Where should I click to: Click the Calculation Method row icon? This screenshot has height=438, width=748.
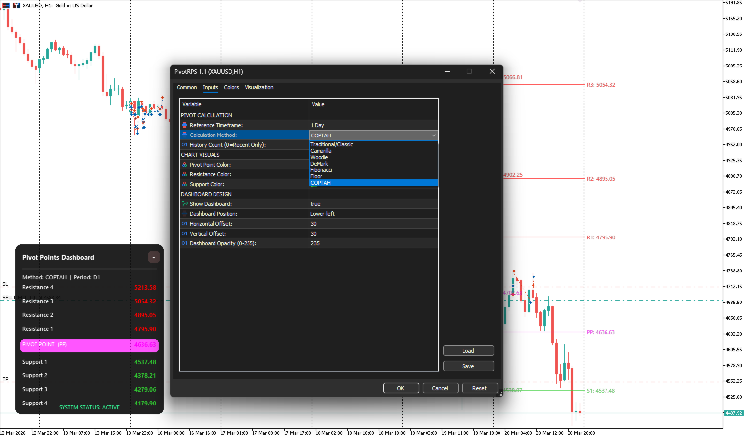click(184, 135)
